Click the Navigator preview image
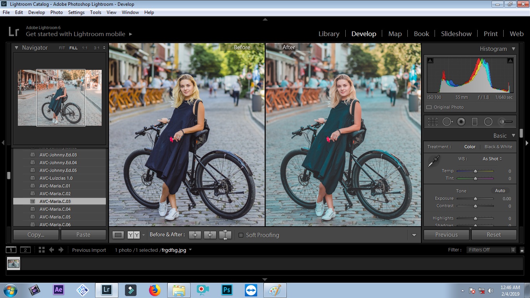This screenshot has width=530, height=298. pyautogui.click(x=60, y=98)
